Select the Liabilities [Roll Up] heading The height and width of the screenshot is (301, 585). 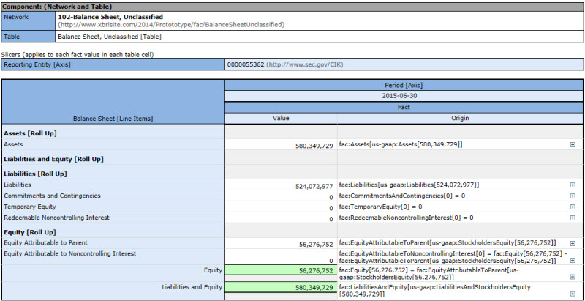35,174
